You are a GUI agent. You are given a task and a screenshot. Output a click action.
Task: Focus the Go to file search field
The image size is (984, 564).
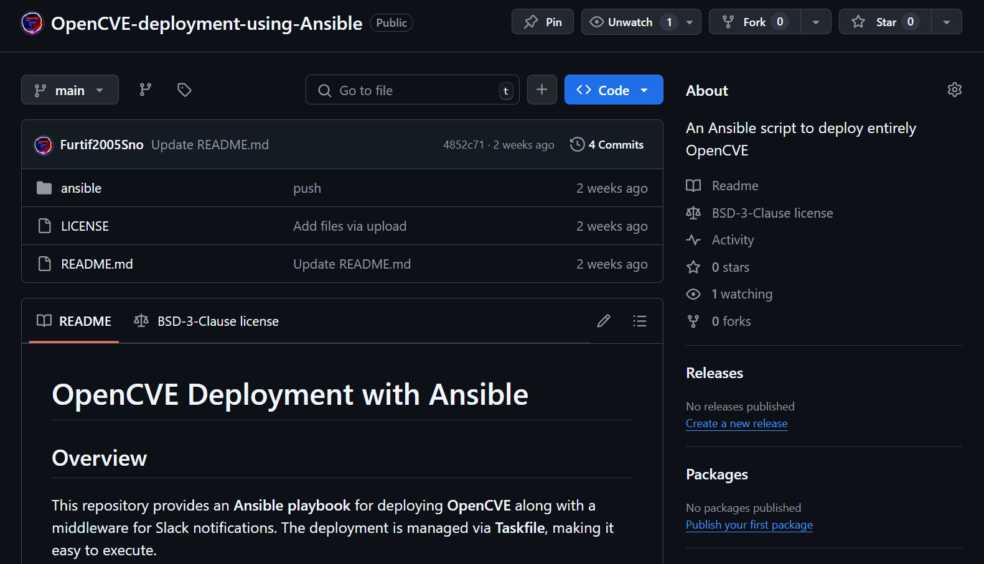(413, 90)
